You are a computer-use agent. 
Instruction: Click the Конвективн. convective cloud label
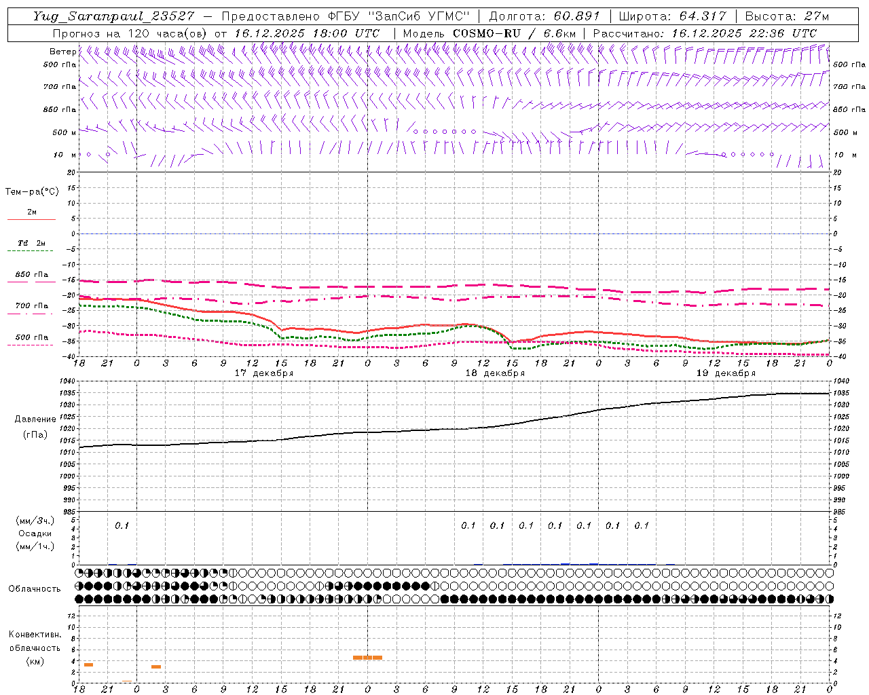point(35,635)
